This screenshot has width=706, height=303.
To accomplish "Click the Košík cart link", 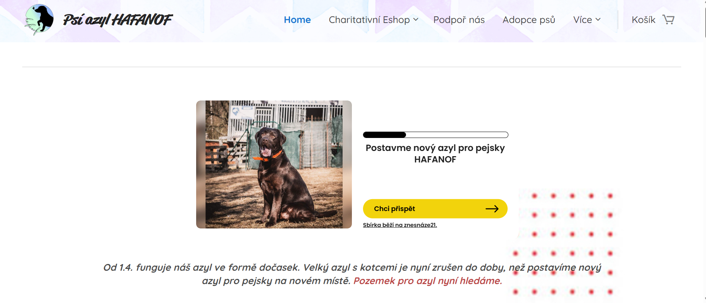I will click(x=643, y=20).
